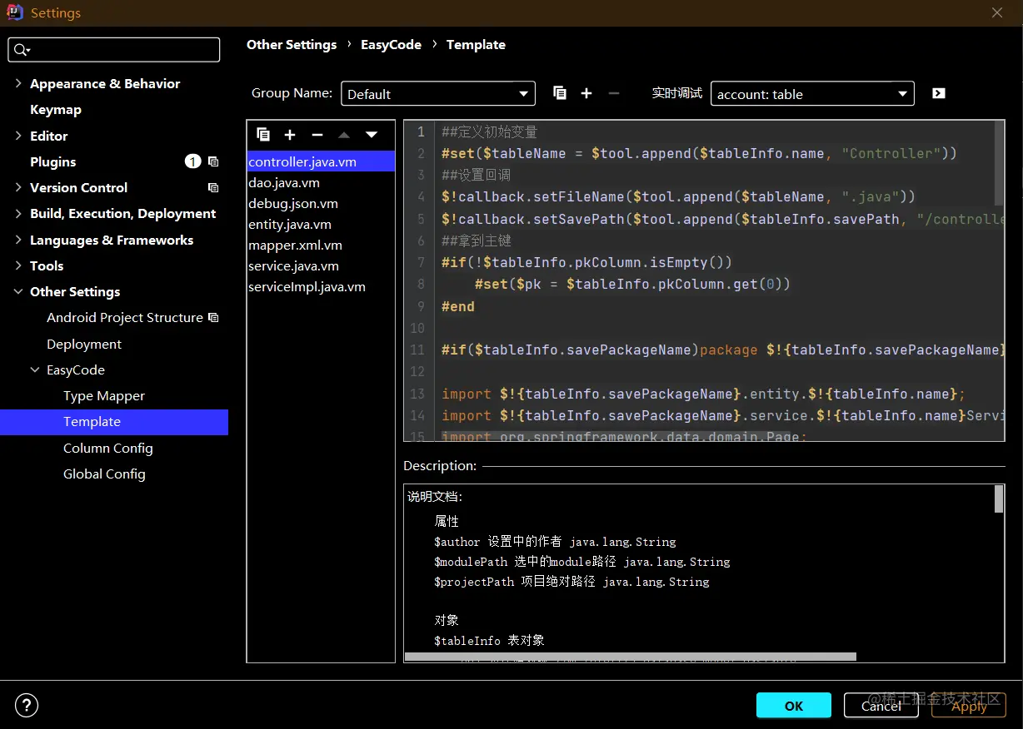Viewport: 1023px width, 729px height.
Task: Select entity.java.vm template
Action: pyautogui.click(x=321, y=224)
